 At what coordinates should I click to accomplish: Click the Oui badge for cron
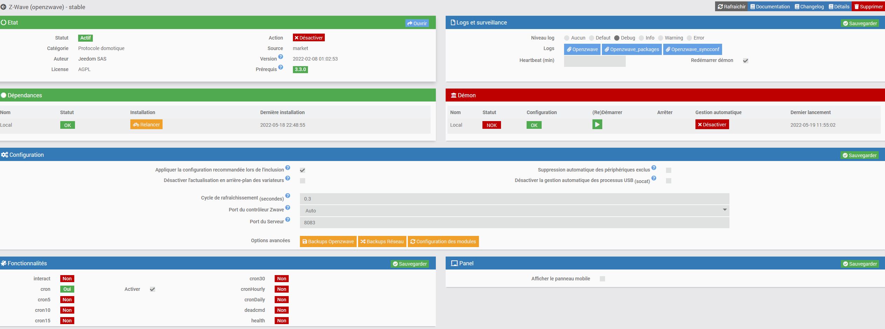click(67, 289)
